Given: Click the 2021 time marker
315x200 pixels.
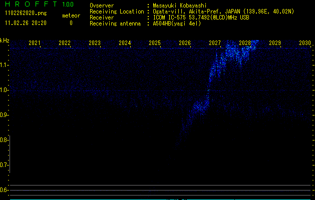Looking at the screenshot, I should [x=35, y=43].
